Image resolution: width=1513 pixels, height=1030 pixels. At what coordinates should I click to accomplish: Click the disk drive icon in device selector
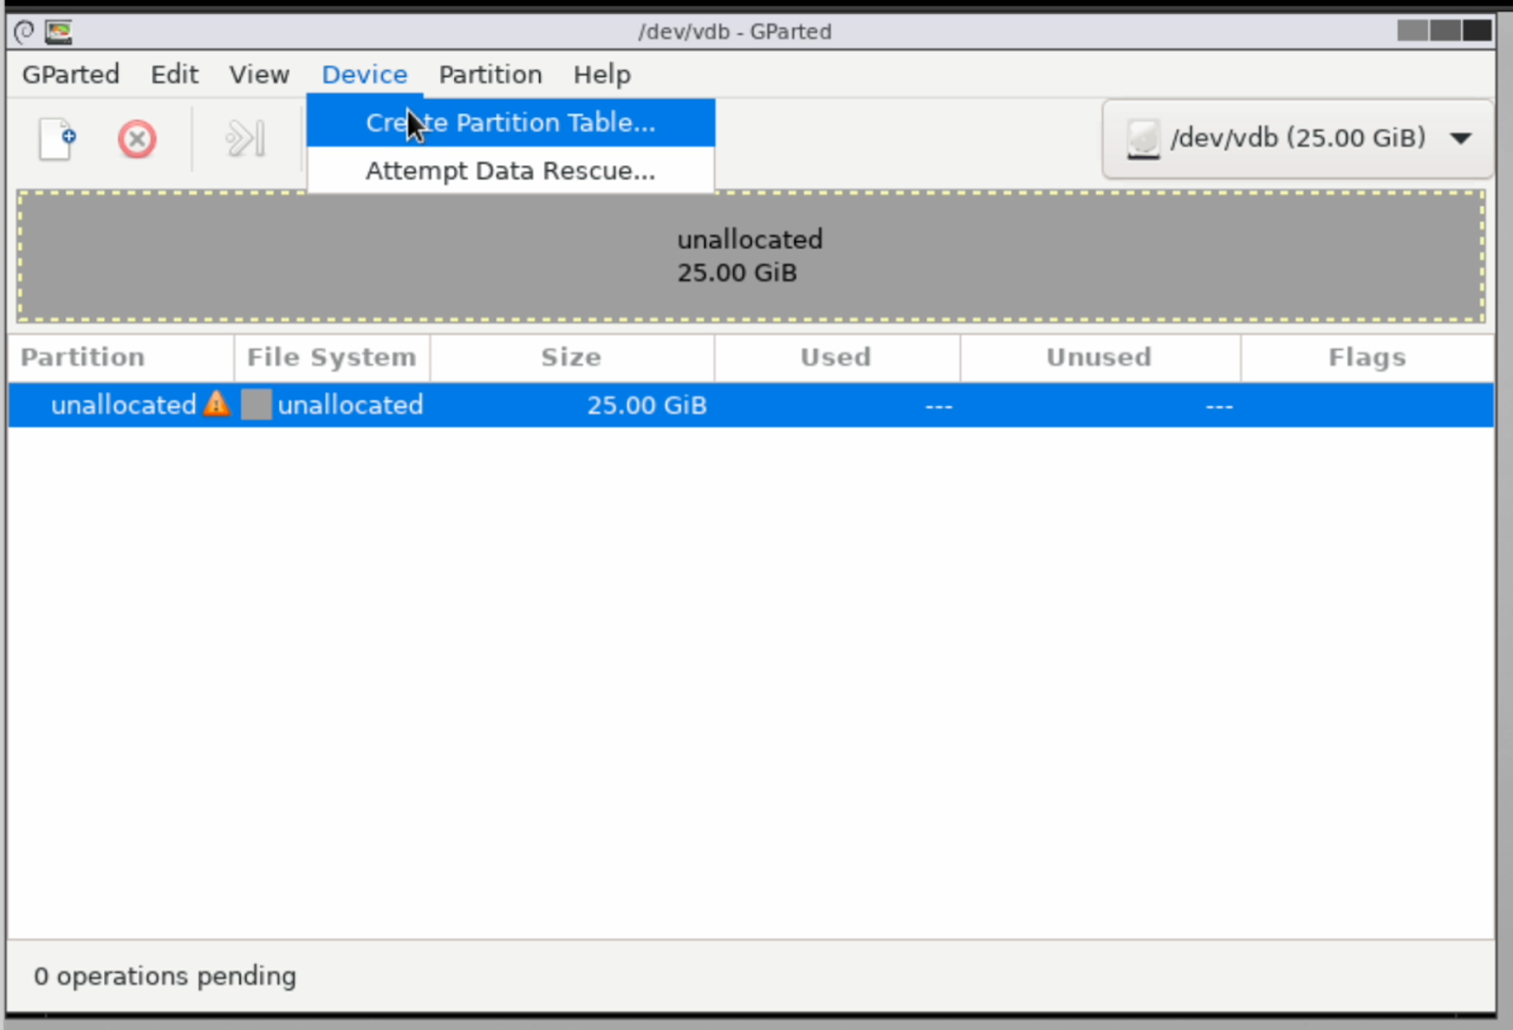1143,139
